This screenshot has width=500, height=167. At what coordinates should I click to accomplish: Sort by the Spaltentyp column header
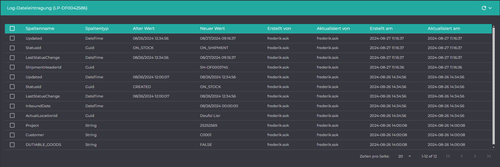point(97,29)
